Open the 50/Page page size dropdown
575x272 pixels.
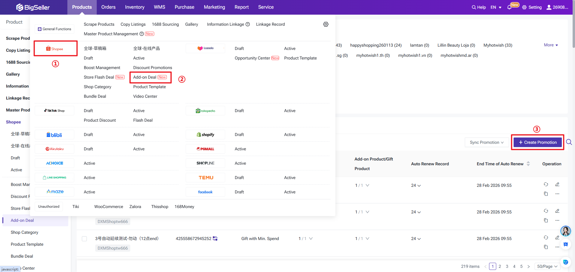547,266
